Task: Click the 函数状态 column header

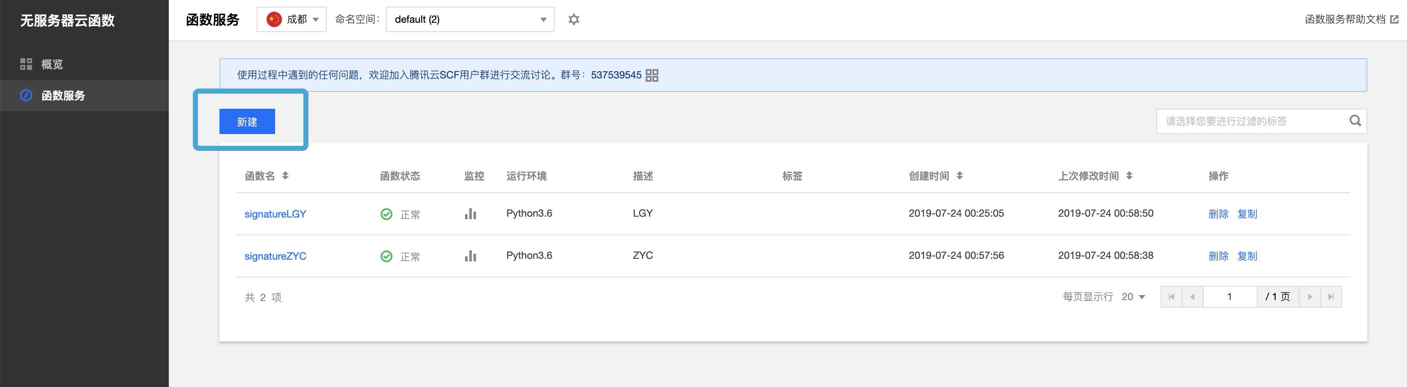Action: [x=400, y=176]
